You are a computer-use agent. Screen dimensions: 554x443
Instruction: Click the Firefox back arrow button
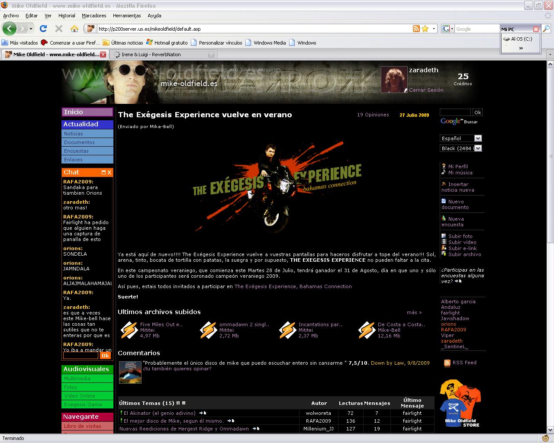[x=9, y=29]
